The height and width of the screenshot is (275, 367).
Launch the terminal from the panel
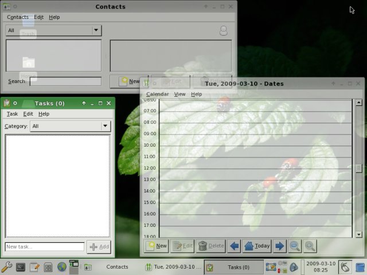(x=21, y=267)
